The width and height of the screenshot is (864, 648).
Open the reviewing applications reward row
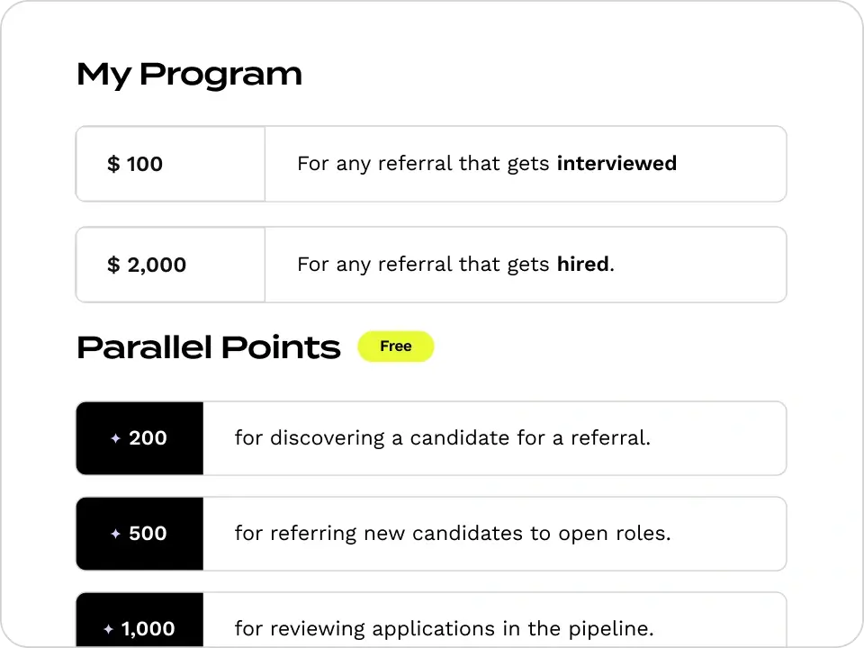[431, 620]
